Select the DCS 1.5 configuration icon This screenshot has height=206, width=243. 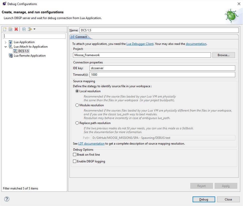click(x=15, y=51)
